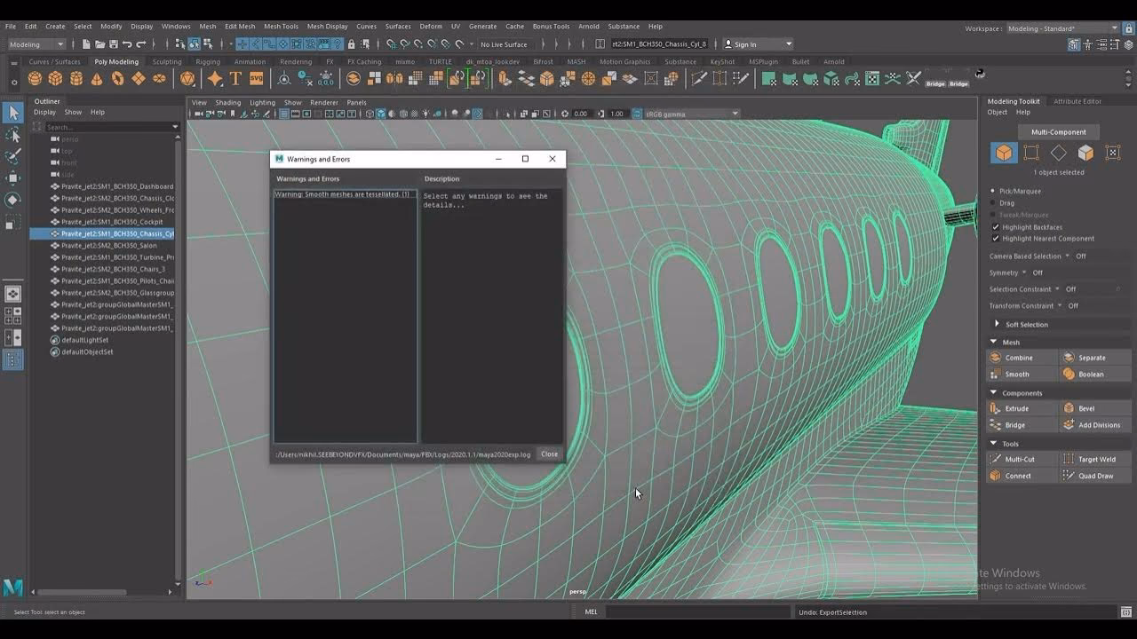The height and width of the screenshot is (639, 1137).
Task: Open the sRGB gamma dropdown
Action: pyautogui.click(x=691, y=114)
